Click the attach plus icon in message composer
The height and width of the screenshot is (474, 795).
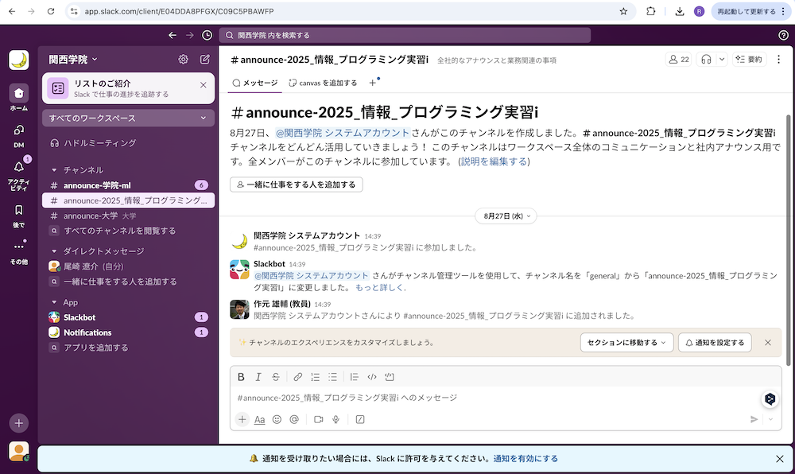[x=242, y=419]
